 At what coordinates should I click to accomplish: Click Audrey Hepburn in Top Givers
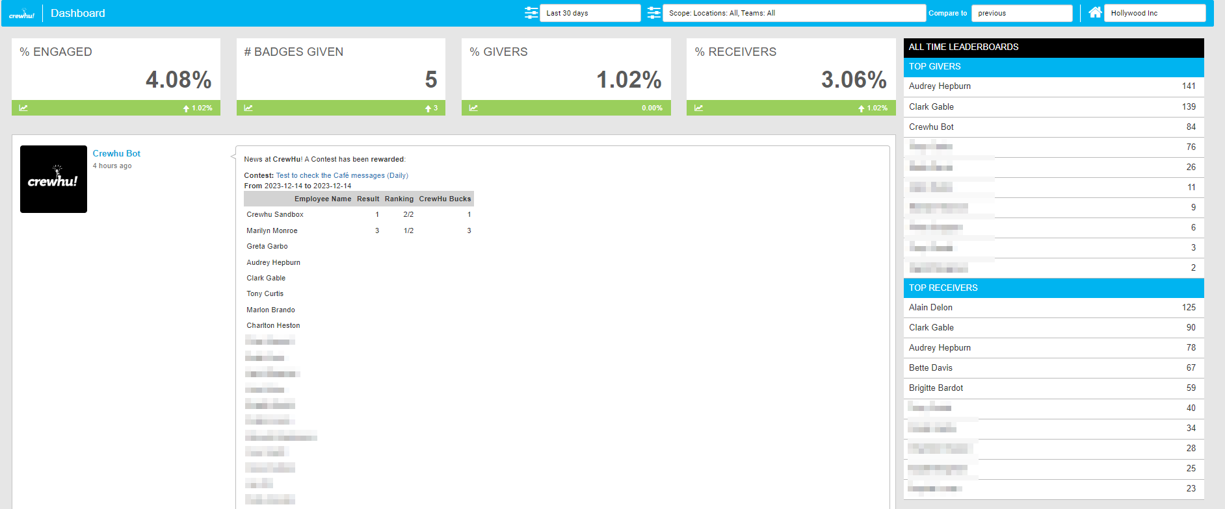[x=940, y=86]
